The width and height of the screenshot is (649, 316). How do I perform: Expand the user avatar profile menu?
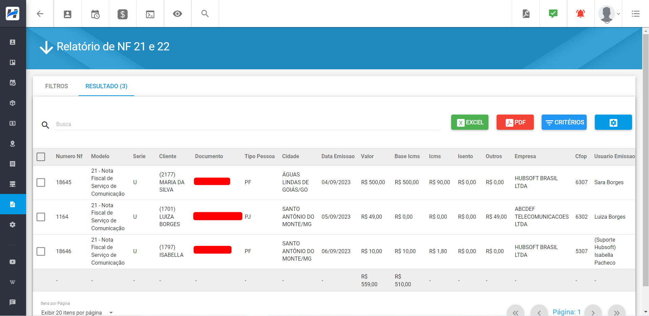click(x=609, y=14)
